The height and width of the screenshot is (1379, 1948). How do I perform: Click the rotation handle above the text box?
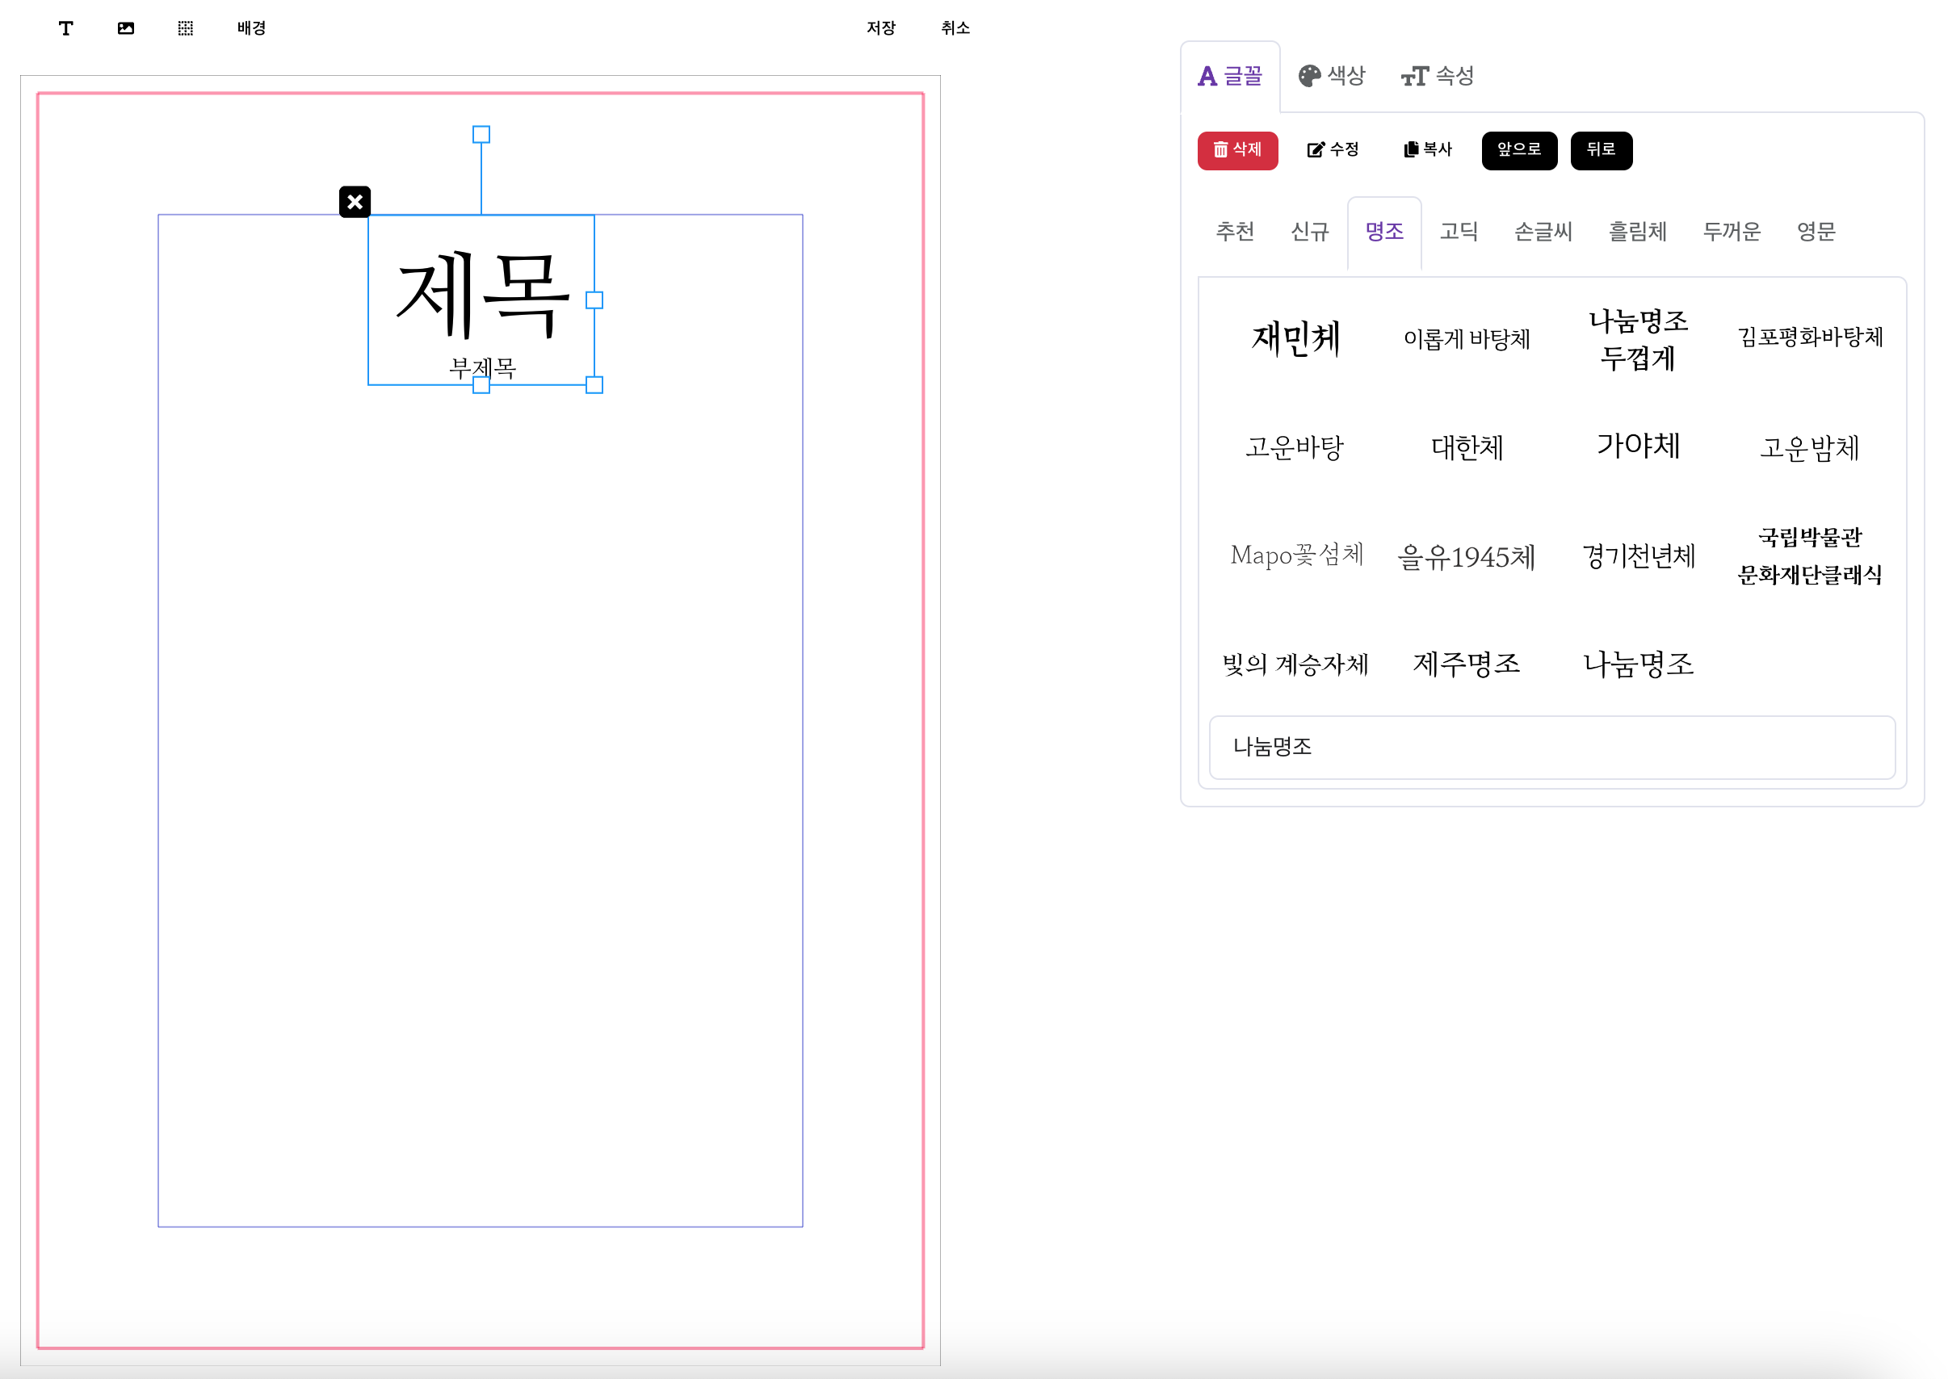(x=481, y=134)
